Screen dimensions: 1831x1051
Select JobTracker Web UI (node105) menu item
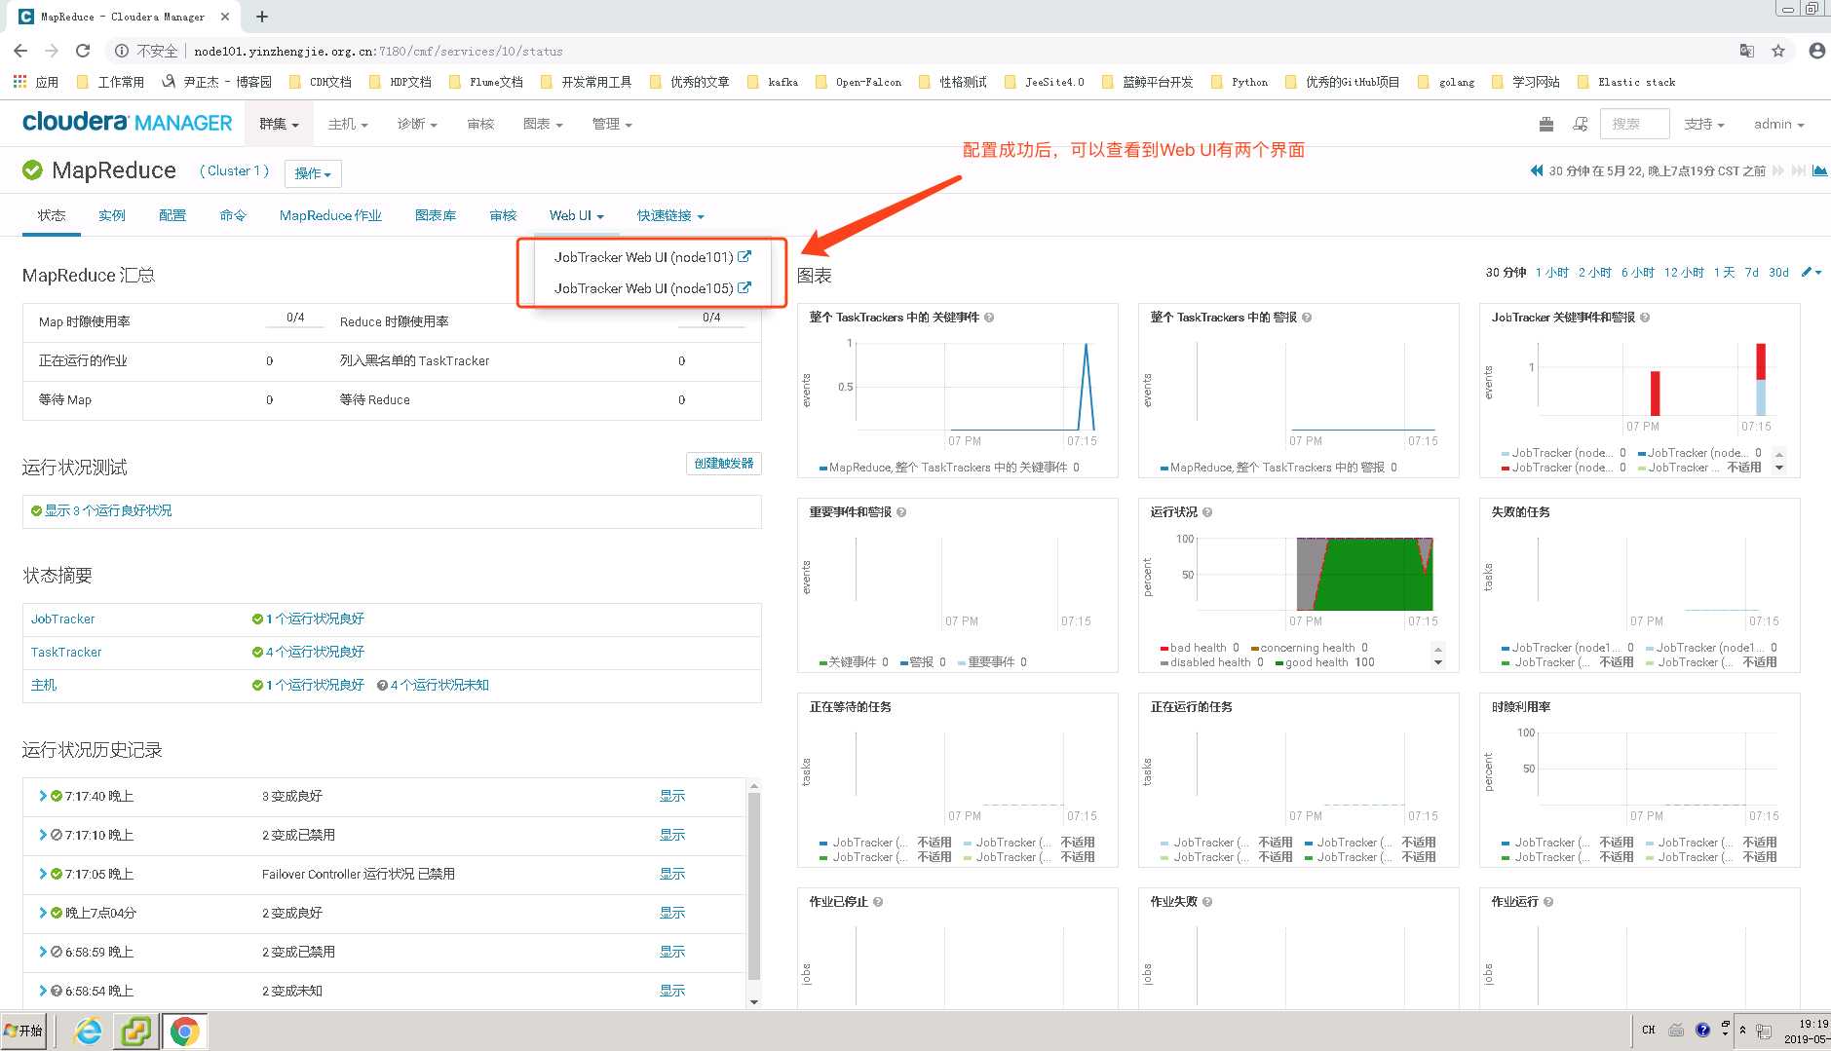(x=652, y=288)
